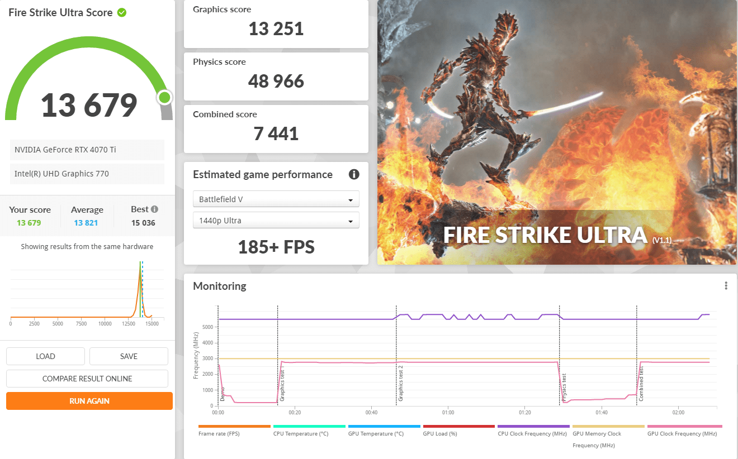The height and width of the screenshot is (459, 738).
Task: Click the Combined score value 7 441
Action: 276,134
